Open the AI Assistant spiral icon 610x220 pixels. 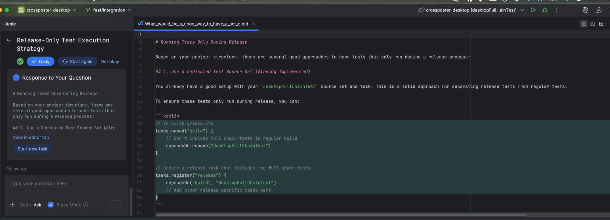pos(585,10)
